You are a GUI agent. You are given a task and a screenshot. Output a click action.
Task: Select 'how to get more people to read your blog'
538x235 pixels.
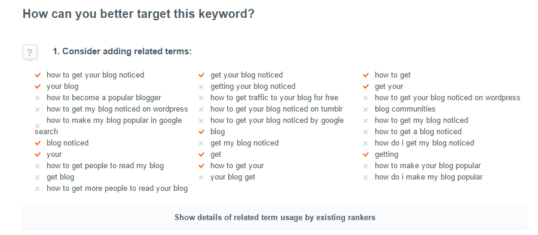pyautogui.click(x=117, y=188)
